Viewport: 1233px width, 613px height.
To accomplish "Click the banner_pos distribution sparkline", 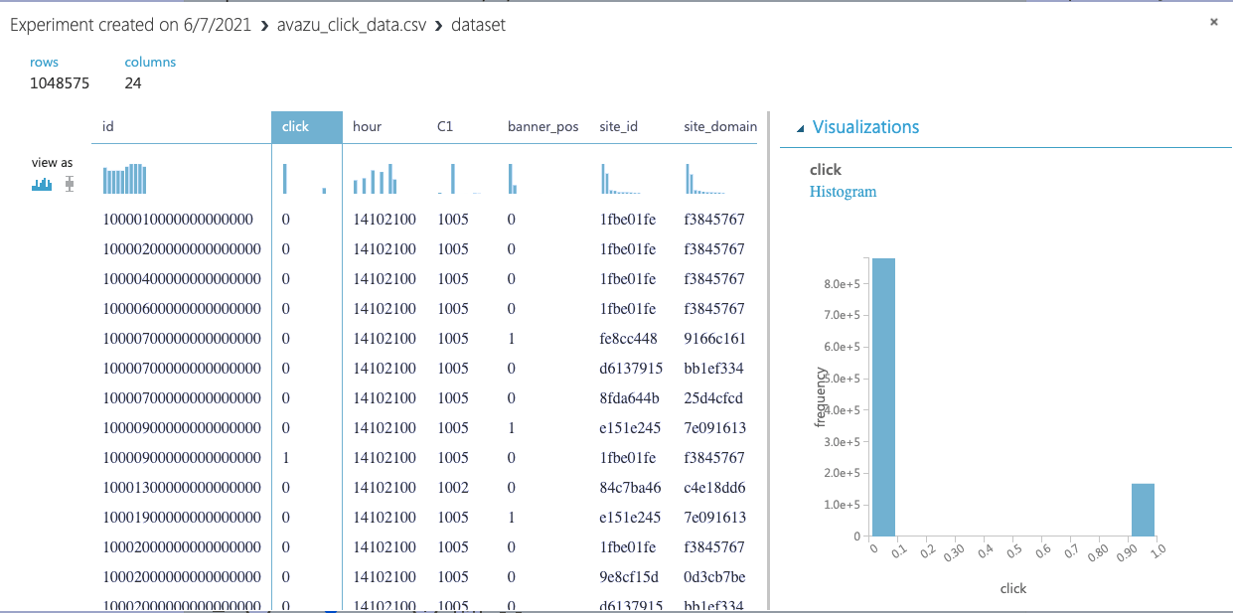I will (512, 179).
